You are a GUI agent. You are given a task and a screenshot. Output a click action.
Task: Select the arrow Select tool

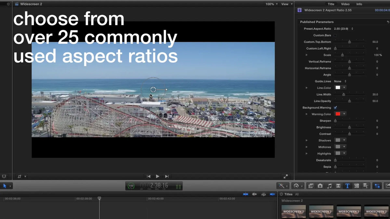click(5, 186)
